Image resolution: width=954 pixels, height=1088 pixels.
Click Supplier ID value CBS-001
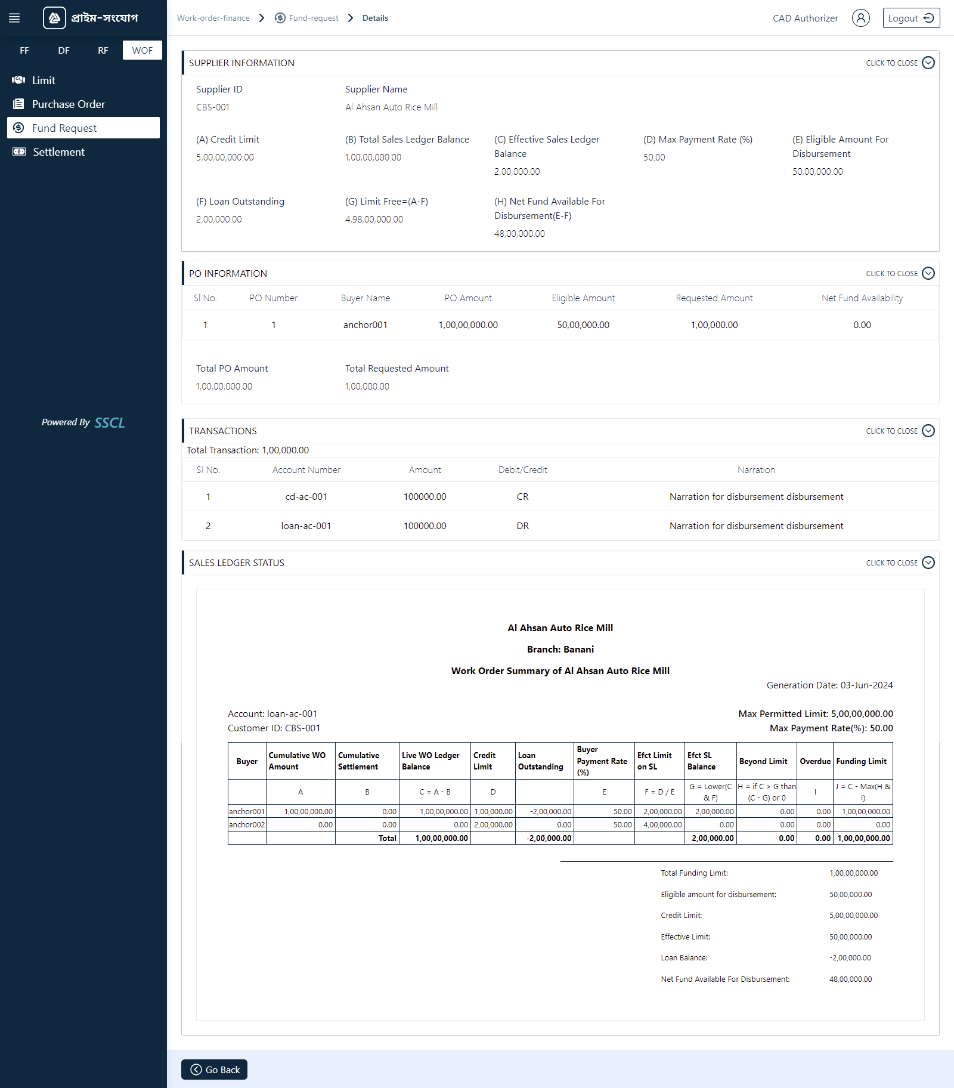(x=213, y=107)
